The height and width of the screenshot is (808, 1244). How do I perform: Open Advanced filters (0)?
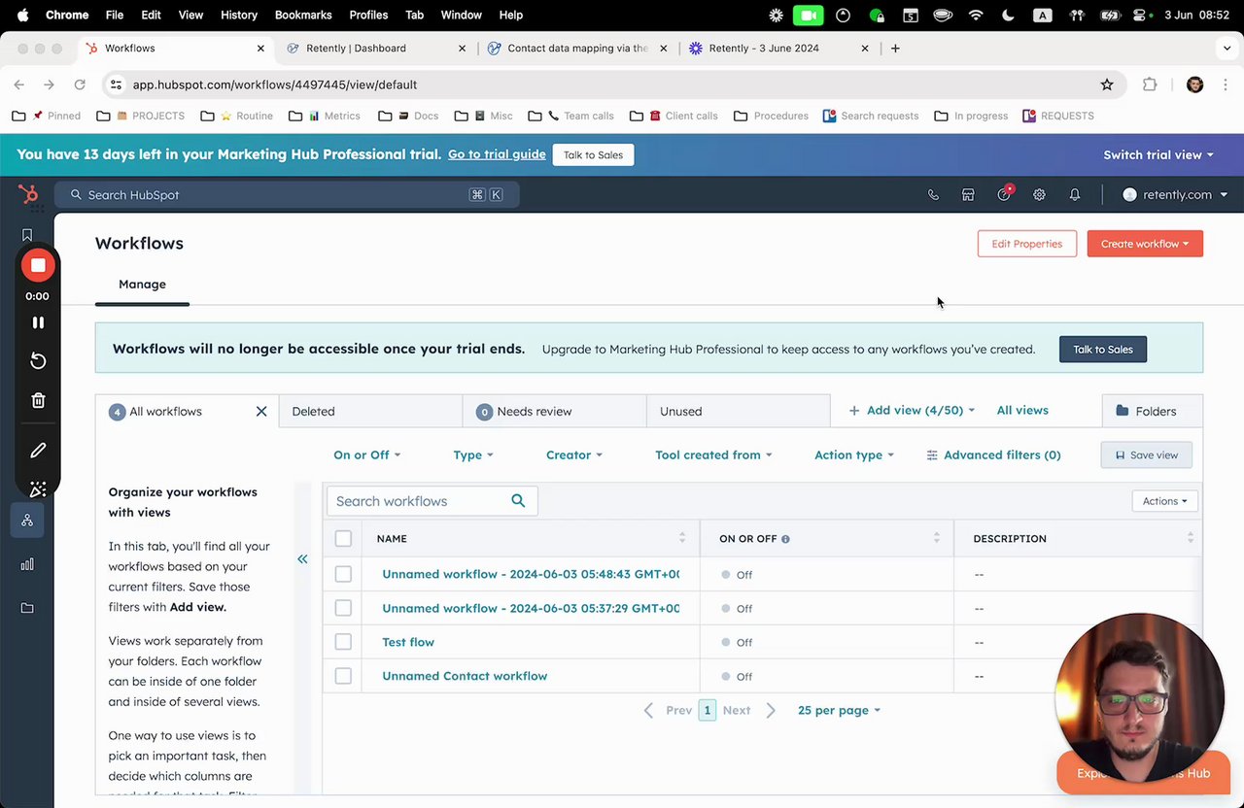[x=993, y=454]
